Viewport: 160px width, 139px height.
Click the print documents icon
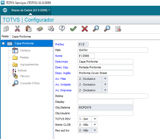click(51, 28)
